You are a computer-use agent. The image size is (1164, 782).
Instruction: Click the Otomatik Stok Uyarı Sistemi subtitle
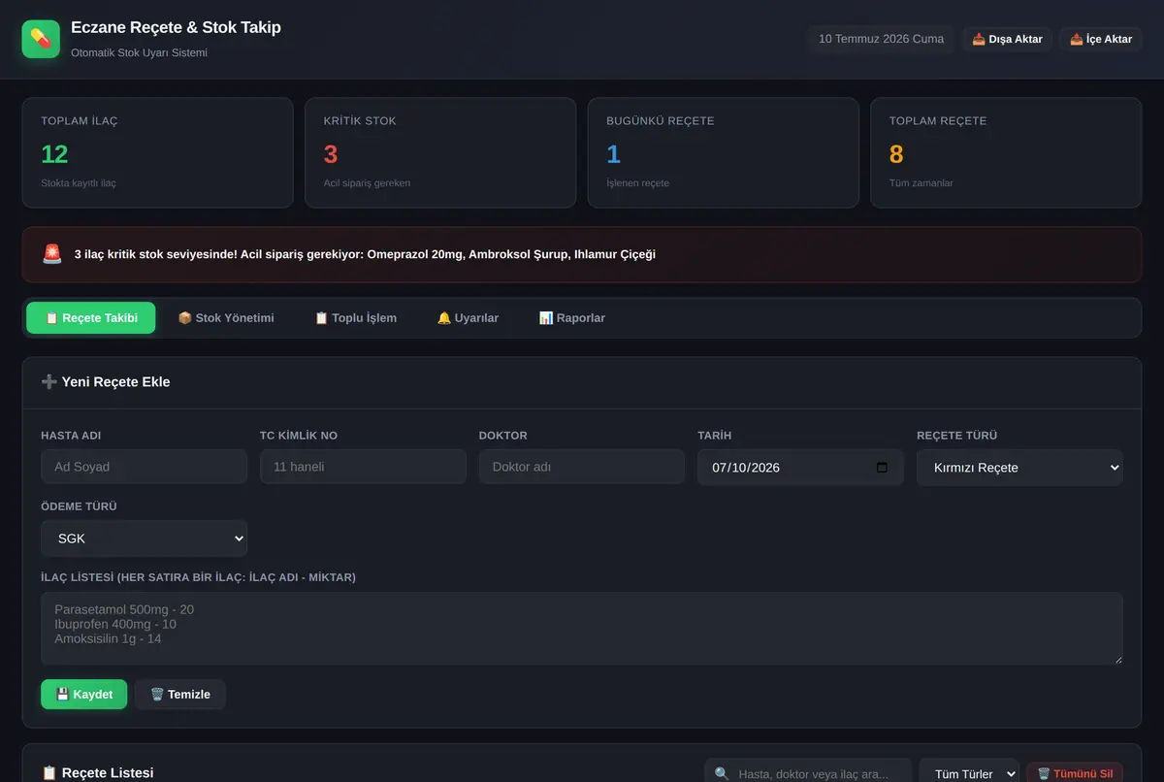click(x=139, y=52)
